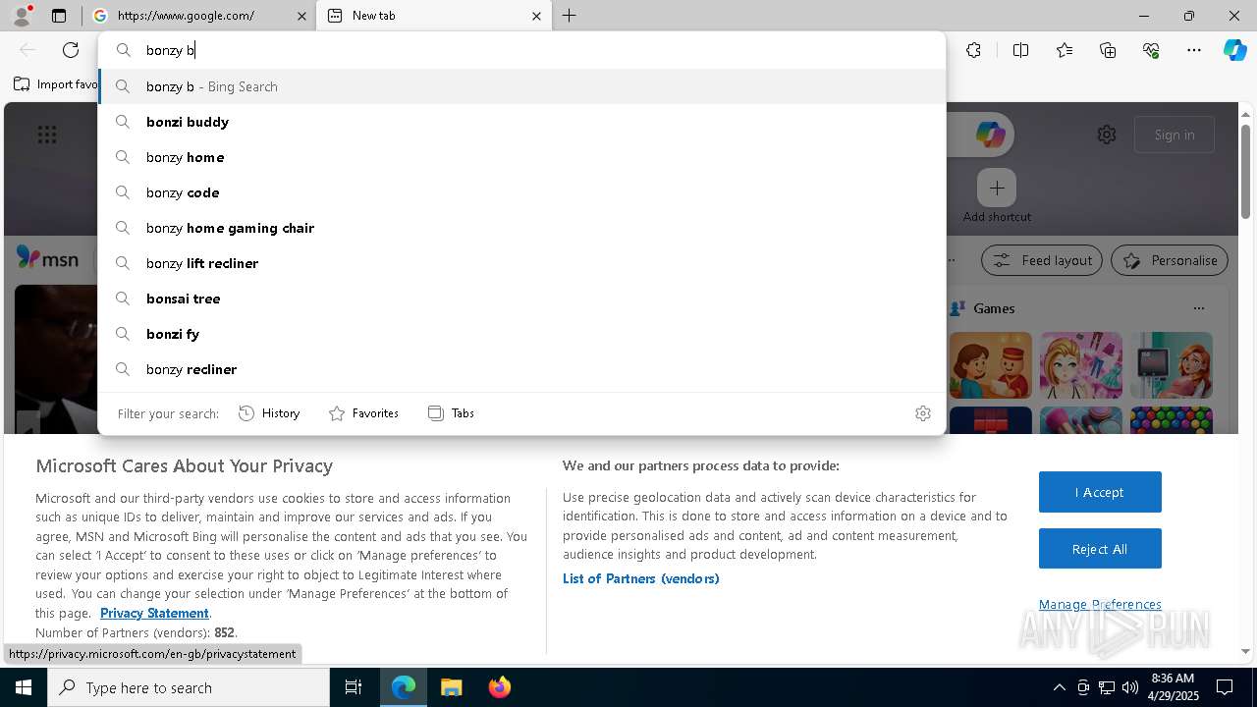1257x707 pixels.
Task: Open File Explorer from the taskbar
Action: pyautogui.click(x=451, y=687)
